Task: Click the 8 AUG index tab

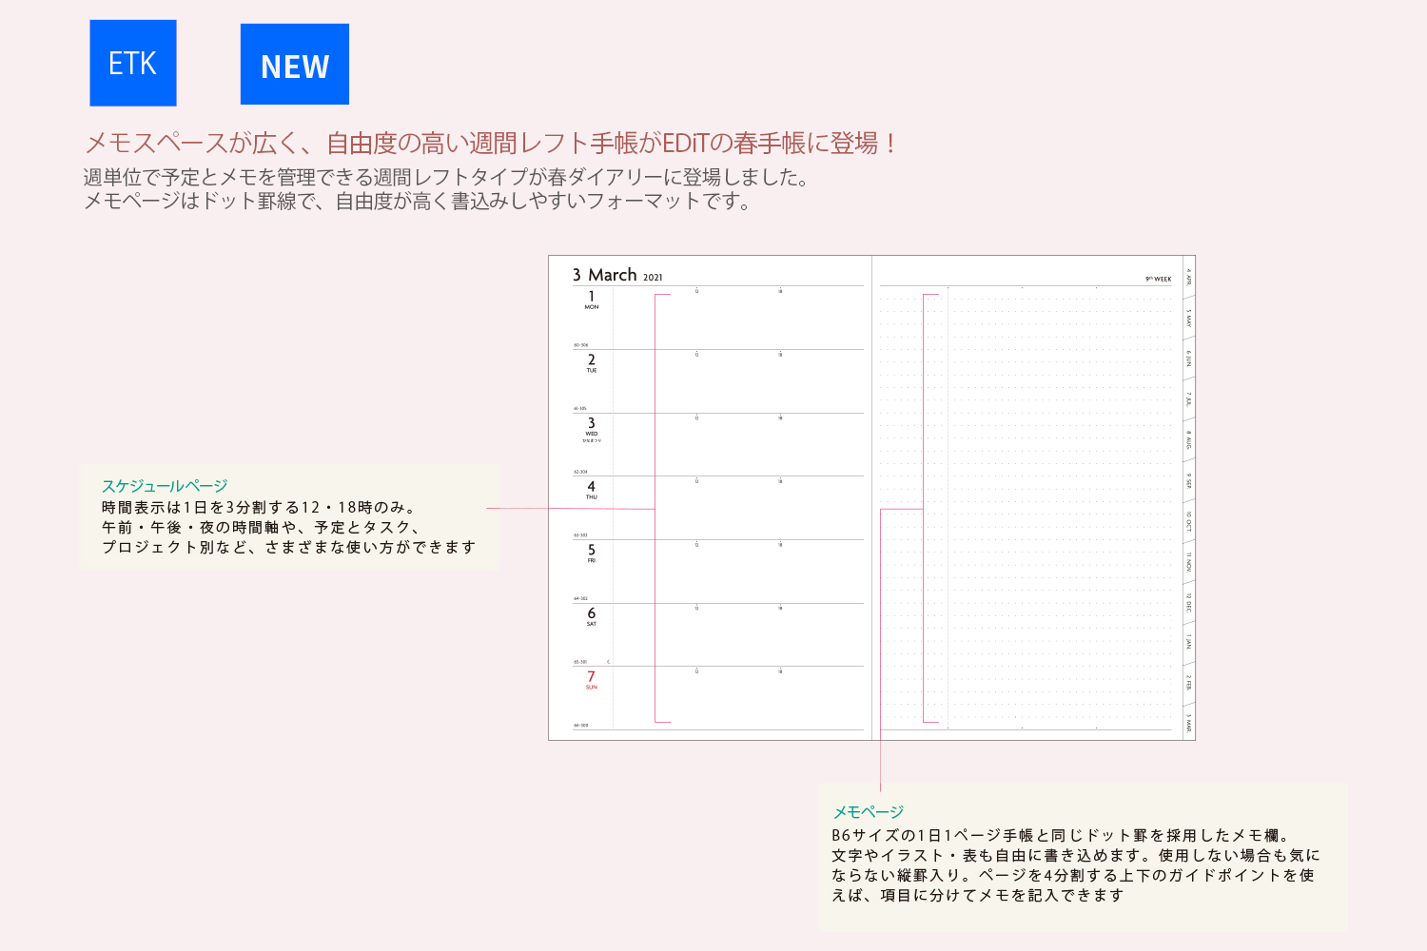Action: 1189,440
